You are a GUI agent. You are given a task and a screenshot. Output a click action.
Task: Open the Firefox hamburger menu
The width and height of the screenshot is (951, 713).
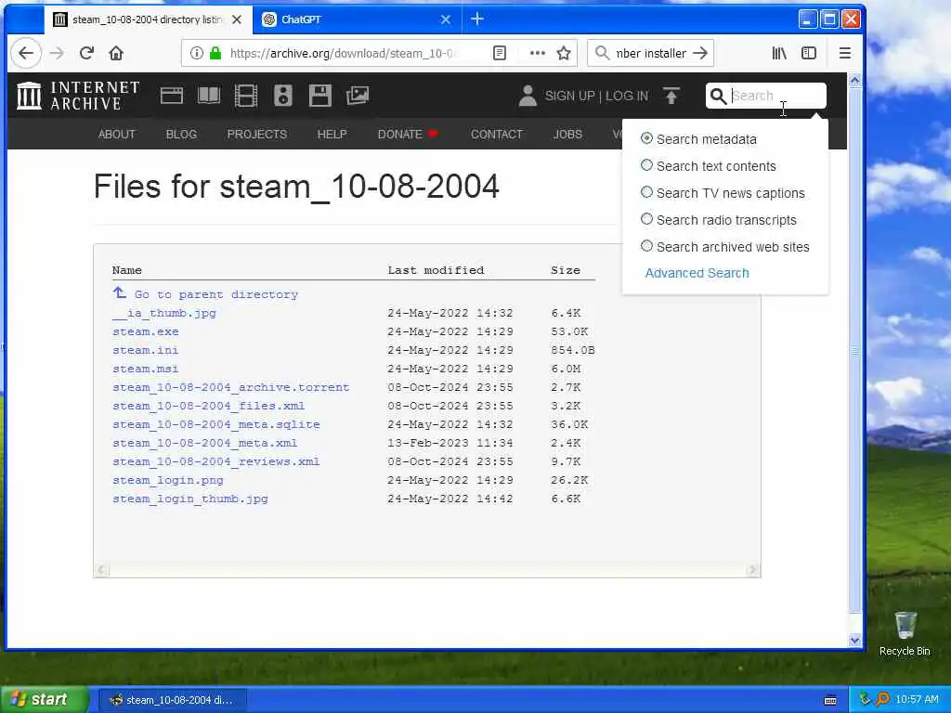(x=845, y=53)
